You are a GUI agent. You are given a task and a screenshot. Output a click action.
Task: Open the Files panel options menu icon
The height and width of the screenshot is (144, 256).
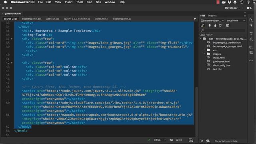pyautogui.click(x=245, y=16)
